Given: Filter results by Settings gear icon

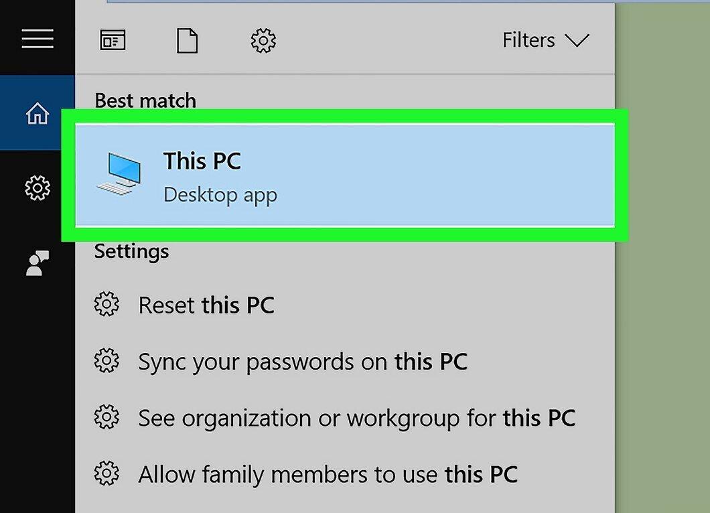Looking at the screenshot, I should pos(263,41).
